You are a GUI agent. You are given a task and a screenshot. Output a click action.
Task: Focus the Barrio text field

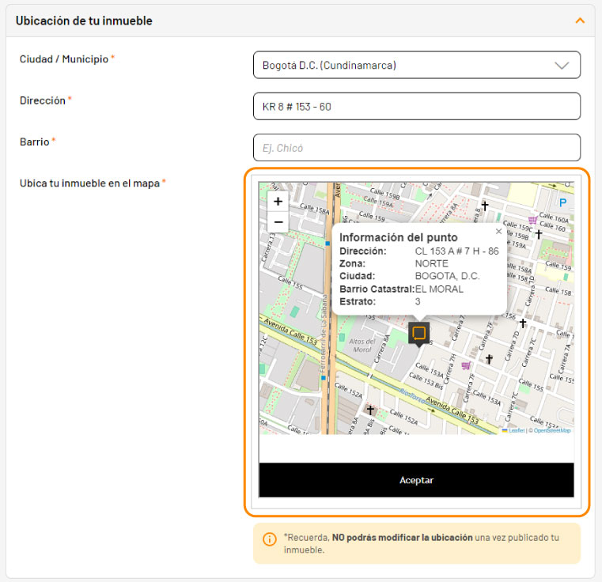point(416,147)
